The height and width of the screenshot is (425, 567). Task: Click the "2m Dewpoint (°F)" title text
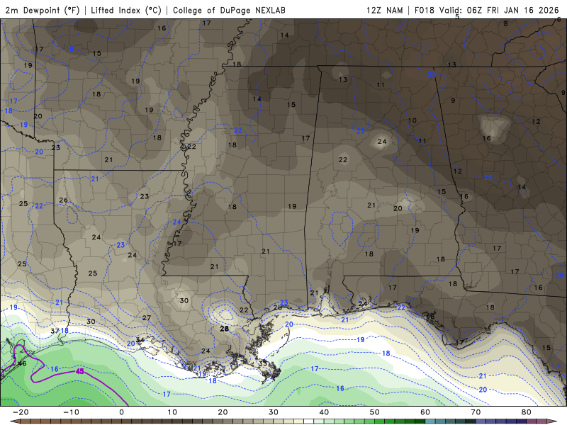tap(43, 10)
